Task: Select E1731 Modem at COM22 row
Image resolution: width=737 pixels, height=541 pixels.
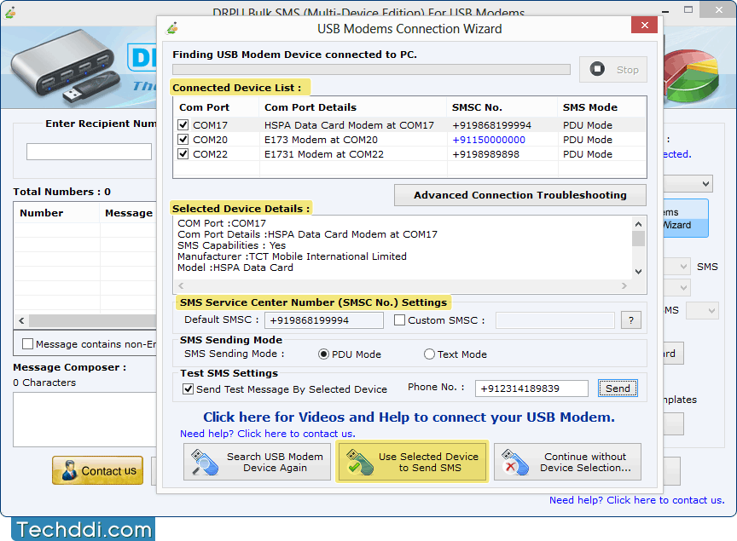Action: coord(409,154)
